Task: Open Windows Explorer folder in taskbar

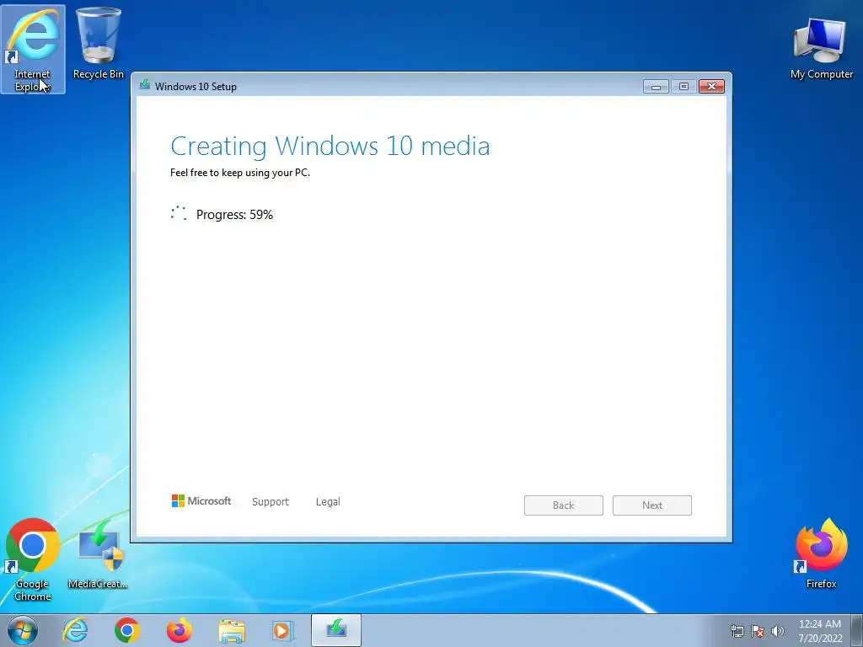Action: [x=232, y=630]
